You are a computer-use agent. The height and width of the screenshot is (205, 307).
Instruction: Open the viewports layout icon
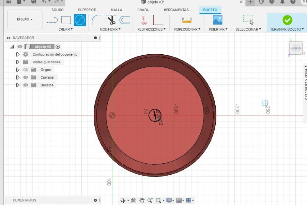188,200
